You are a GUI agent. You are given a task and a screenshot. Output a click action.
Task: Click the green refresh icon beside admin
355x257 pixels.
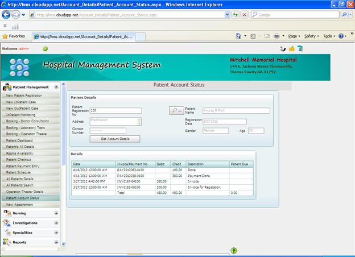tap(45, 49)
